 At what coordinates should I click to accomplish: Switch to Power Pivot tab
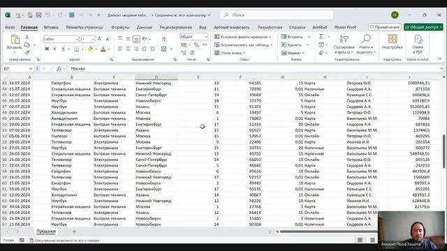(345, 27)
